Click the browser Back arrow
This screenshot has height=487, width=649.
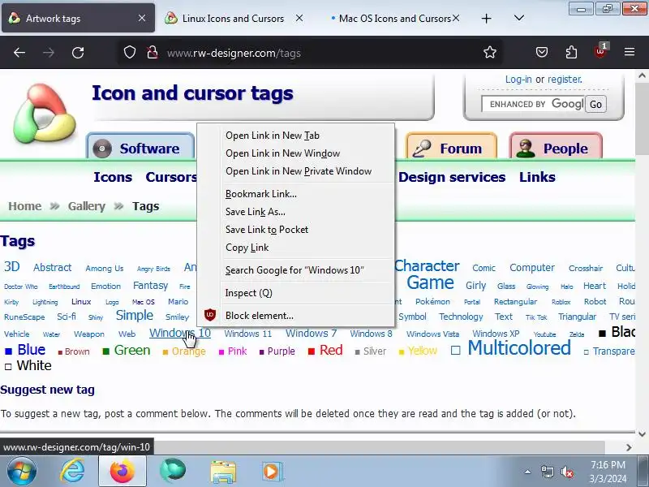point(19,53)
